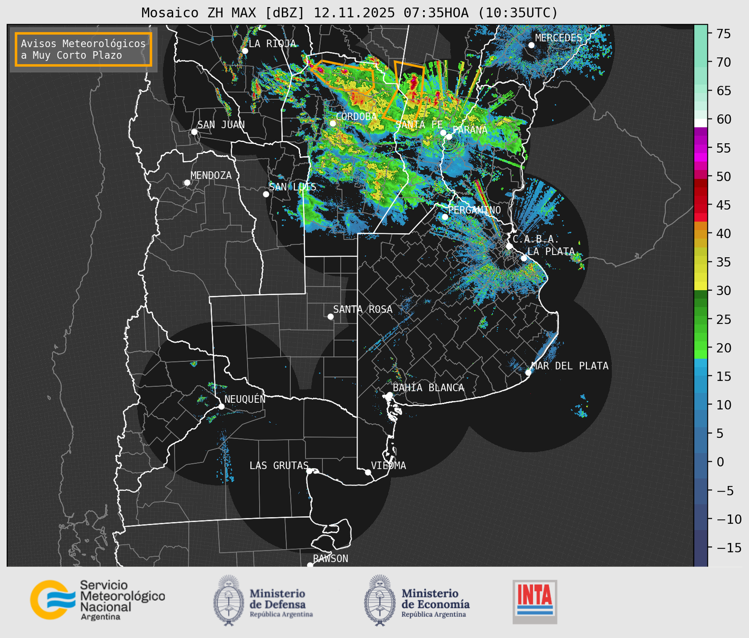This screenshot has width=749, height=638.
Task: Click the MAR DEL PLATA label text
Action: tap(570, 366)
